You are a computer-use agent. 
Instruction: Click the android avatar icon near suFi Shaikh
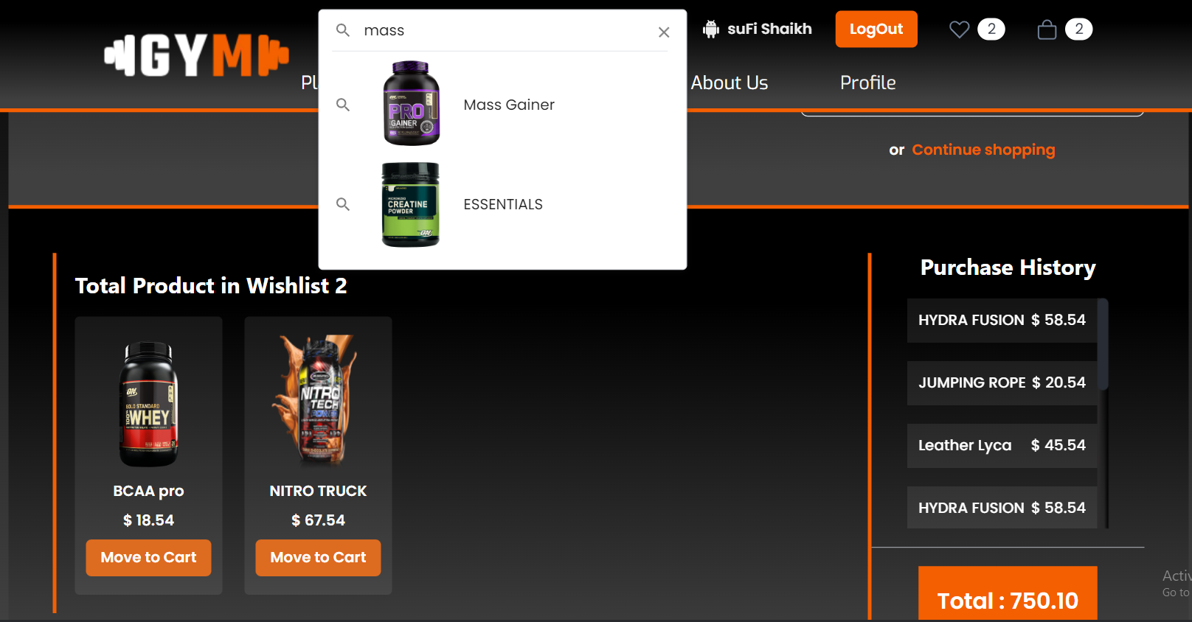tap(711, 29)
